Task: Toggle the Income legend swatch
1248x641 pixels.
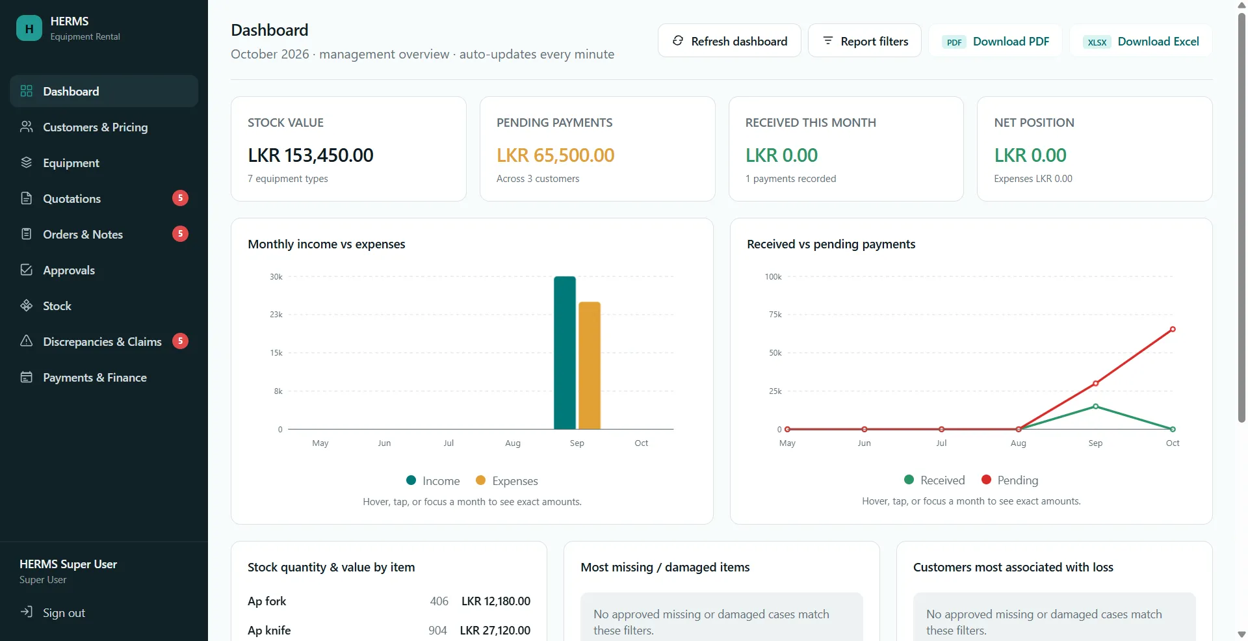Action: pos(411,480)
